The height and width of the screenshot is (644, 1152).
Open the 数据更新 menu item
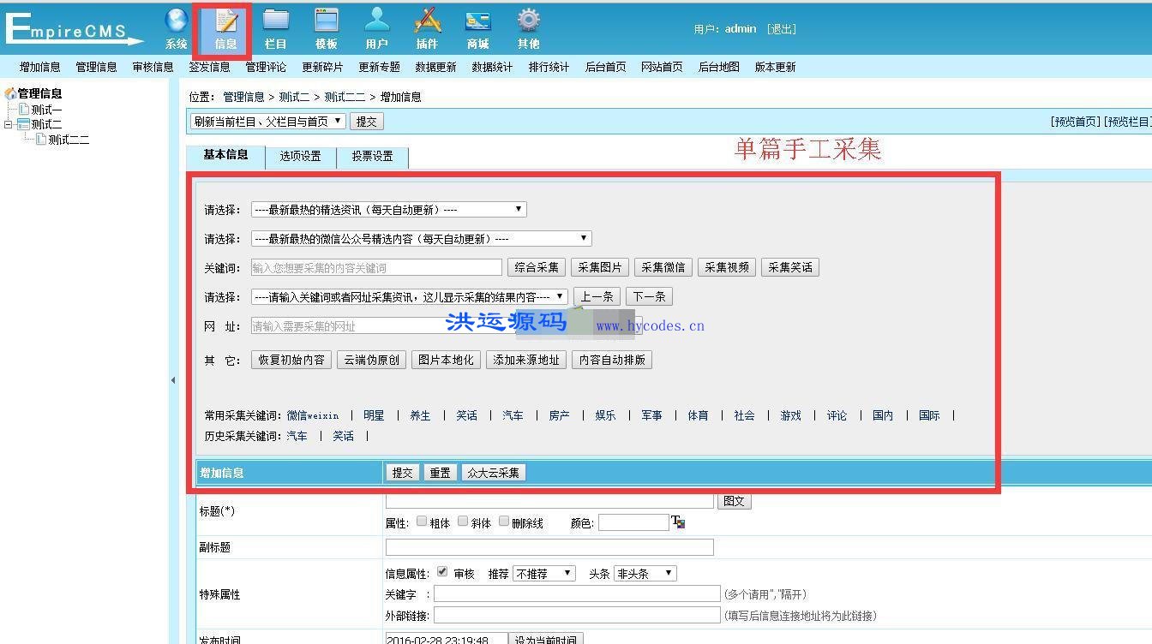pos(435,67)
